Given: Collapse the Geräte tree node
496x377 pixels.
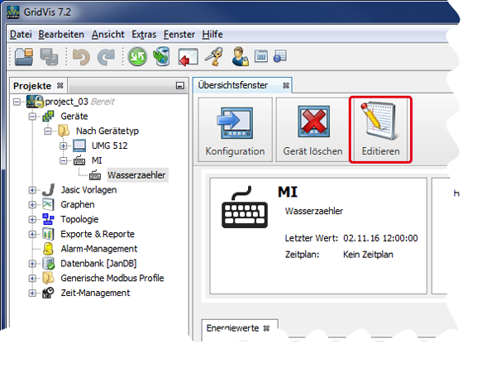Looking at the screenshot, I should tap(32, 117).
